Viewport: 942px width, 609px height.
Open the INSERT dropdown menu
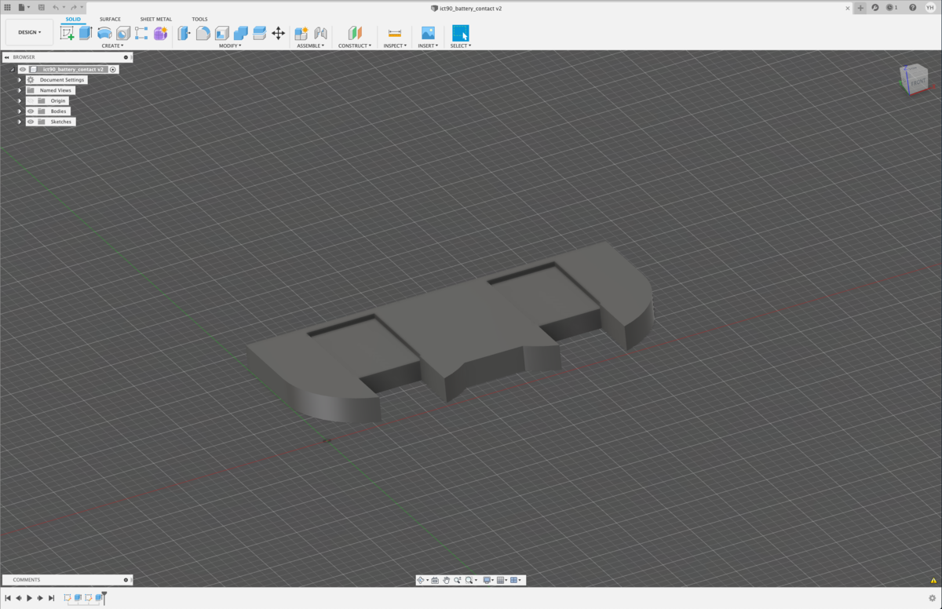coord(428,46)
